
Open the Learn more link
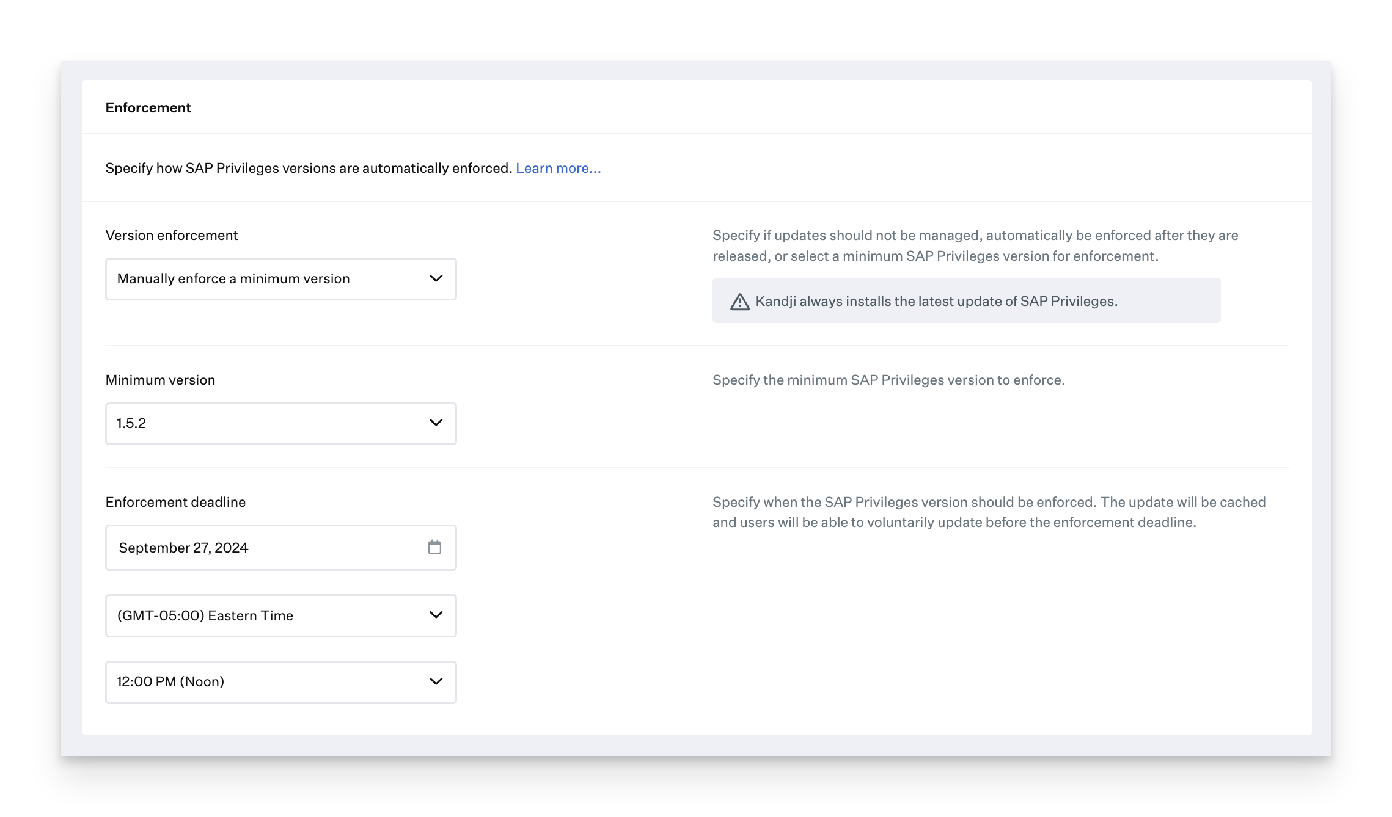tap(558, 168)
